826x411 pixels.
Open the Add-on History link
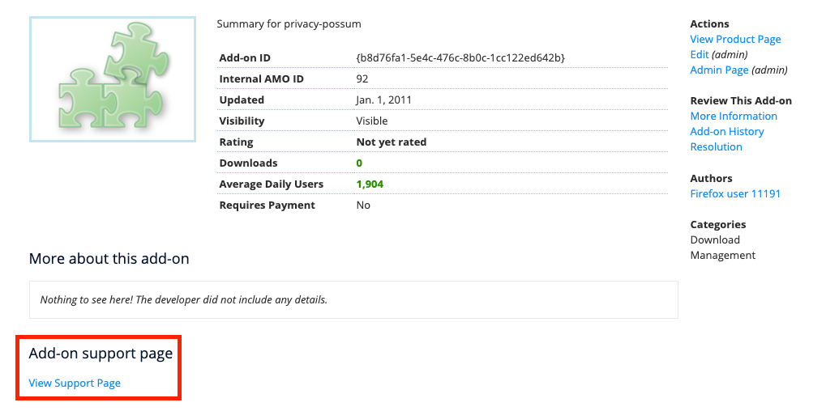point(727,131)
